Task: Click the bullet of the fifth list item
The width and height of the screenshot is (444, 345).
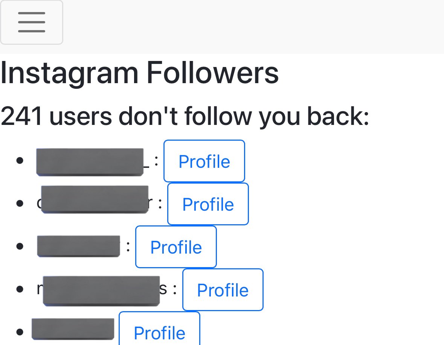Action: 20,333
